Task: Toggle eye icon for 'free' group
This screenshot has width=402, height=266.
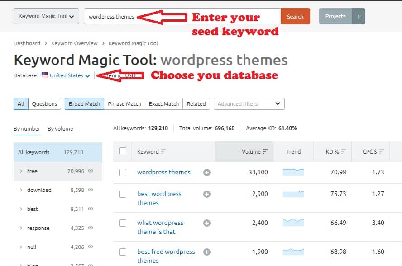Action: [91, 171]
